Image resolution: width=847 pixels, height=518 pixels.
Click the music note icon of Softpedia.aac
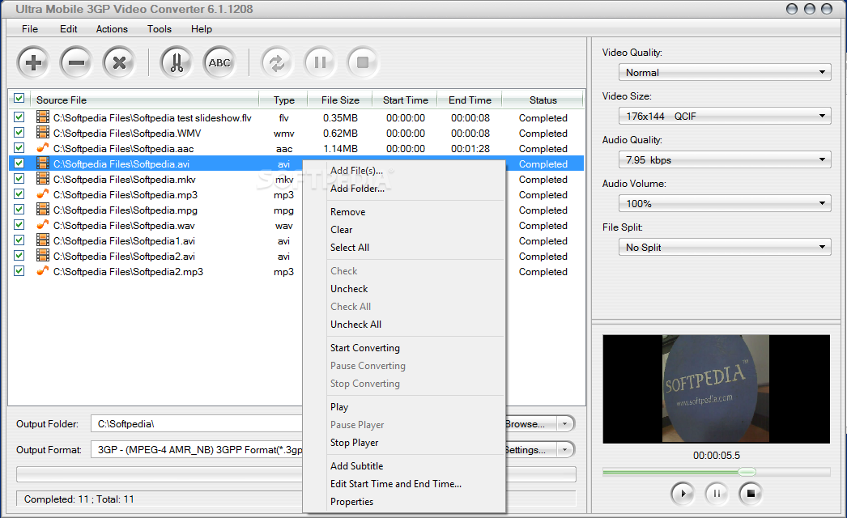pyautogui.click(x=43, y=147)
